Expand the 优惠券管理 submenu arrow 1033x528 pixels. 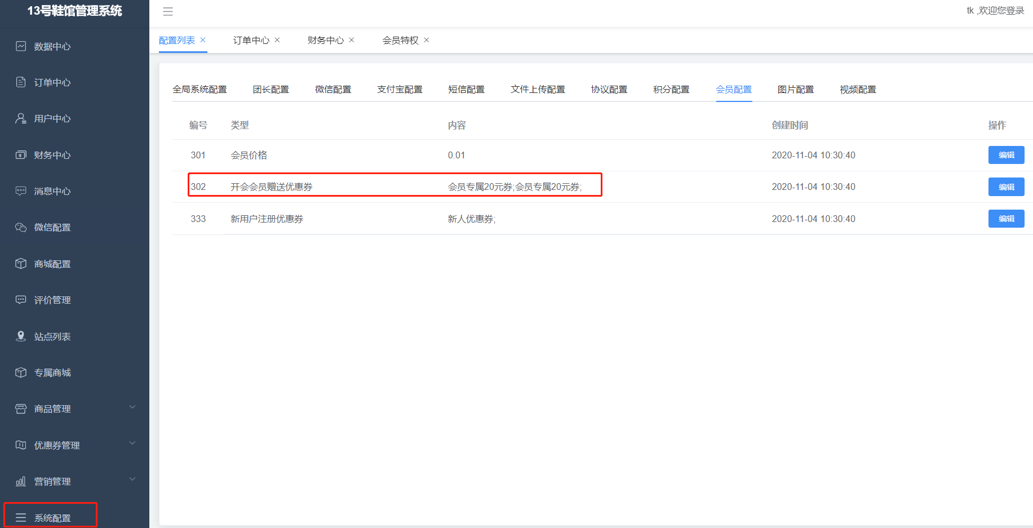point(132,443)
